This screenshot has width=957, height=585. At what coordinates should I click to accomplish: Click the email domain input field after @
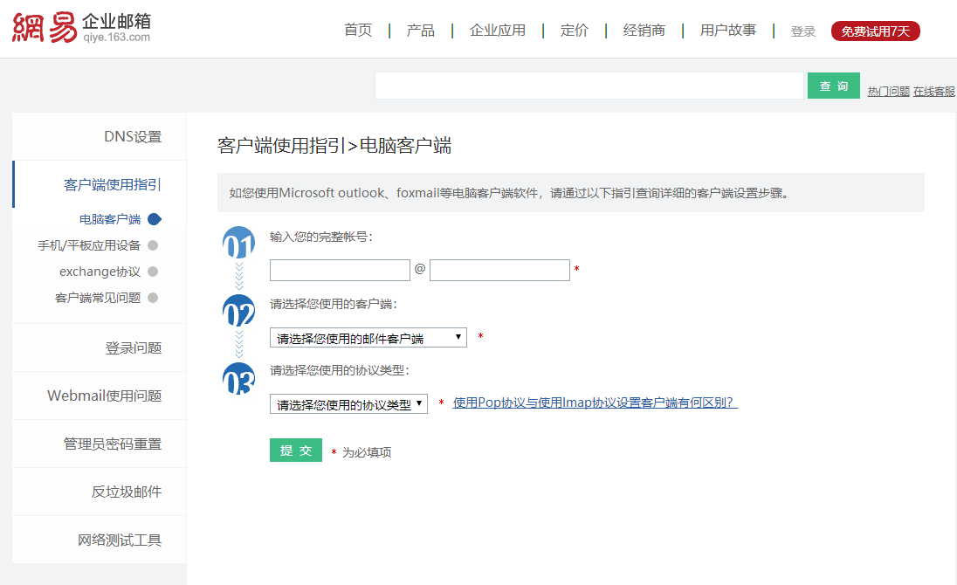[499, 270]
